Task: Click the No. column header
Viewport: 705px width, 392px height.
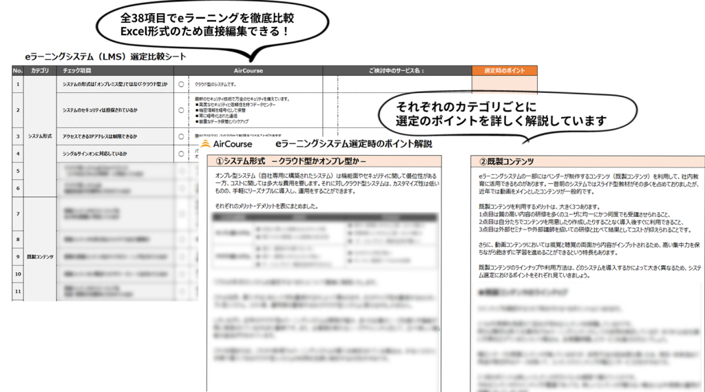Action: [x=17, y=70]
